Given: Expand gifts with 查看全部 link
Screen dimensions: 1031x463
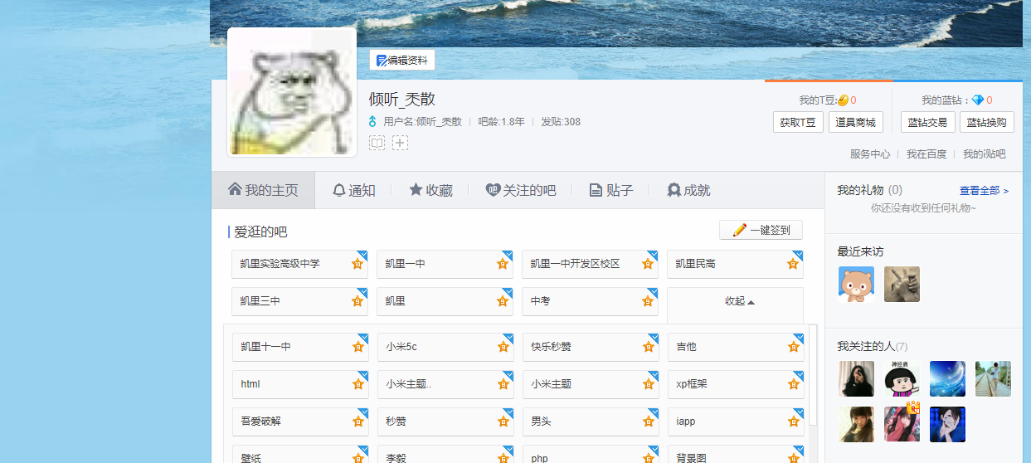Looking at the screenshot, I should [x=984, y=191].
